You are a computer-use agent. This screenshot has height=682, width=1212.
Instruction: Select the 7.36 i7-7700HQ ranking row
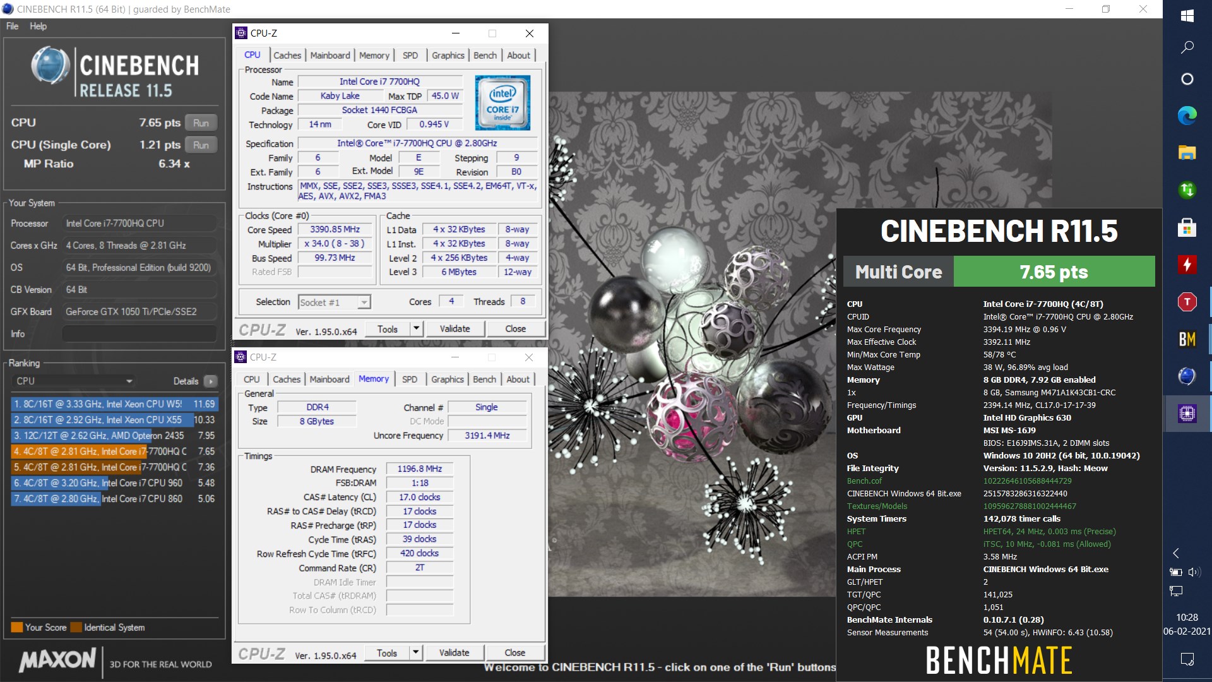[x=114, y=467]
